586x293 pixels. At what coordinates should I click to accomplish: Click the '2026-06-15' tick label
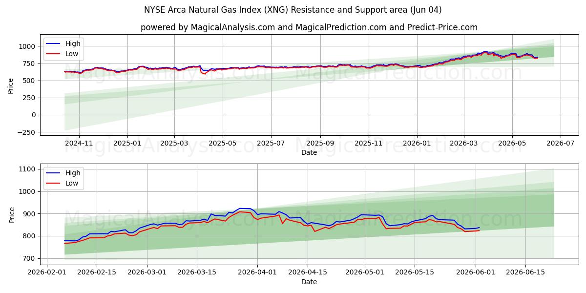524,272
